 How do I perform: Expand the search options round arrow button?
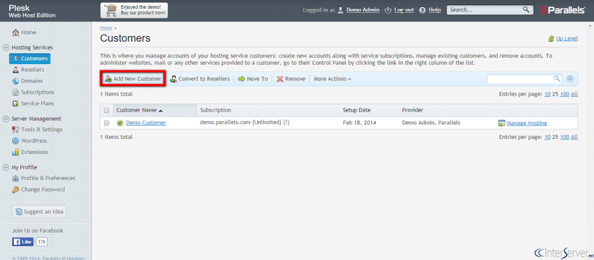pyautogui.click(x=570, y=79)
